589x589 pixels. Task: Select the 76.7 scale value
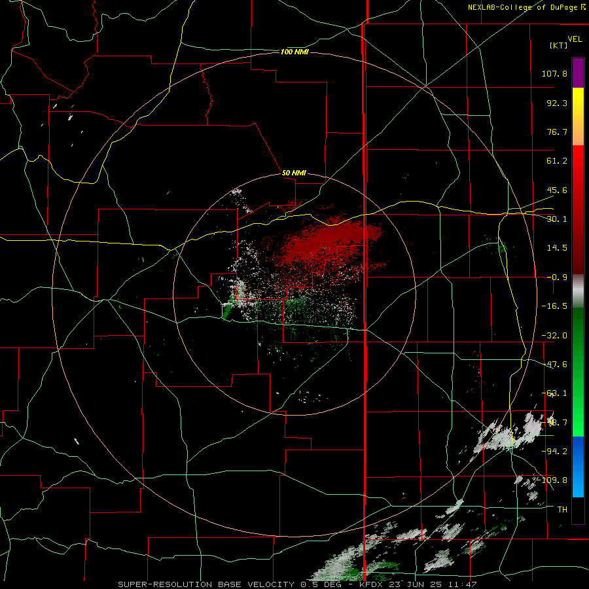[557, 132]
